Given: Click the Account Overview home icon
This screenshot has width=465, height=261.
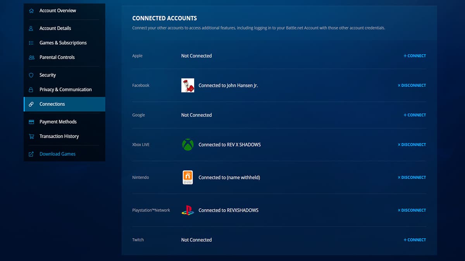Looking at the screenshot, I should (x=31, y=11).
